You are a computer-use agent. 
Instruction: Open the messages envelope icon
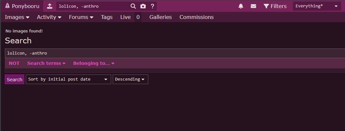(x=253, y=6)
